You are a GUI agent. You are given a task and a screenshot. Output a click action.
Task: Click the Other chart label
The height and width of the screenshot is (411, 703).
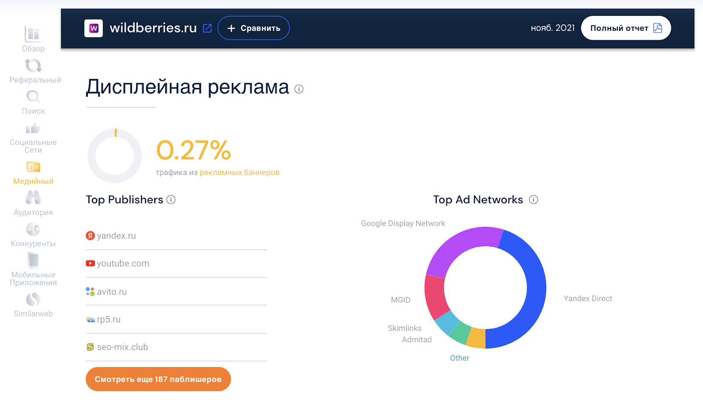coord(460,358)
